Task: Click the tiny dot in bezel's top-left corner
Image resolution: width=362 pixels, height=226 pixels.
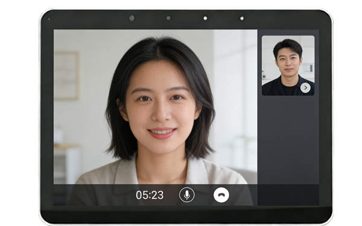Action: (49, 19)
